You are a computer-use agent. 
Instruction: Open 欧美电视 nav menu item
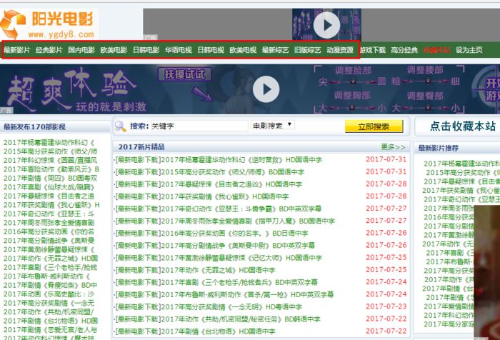click(243, 50)
